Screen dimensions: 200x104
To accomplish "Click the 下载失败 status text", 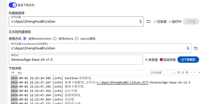I will (15, 68).
